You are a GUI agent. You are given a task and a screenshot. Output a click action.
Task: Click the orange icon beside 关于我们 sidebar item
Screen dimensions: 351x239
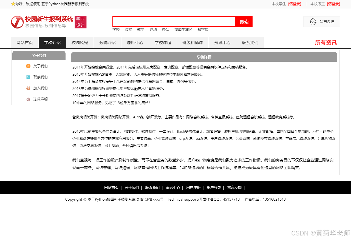pos(28,66)
